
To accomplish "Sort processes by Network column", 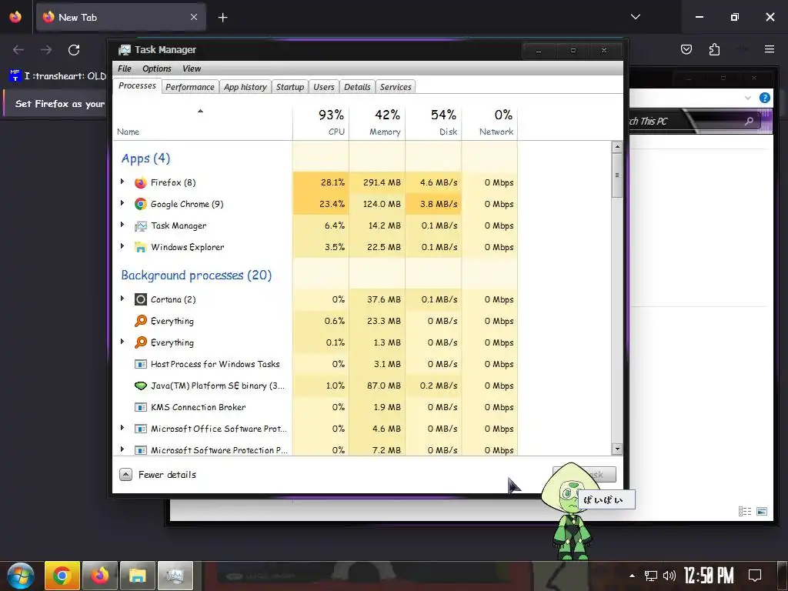I will point(490,122).
